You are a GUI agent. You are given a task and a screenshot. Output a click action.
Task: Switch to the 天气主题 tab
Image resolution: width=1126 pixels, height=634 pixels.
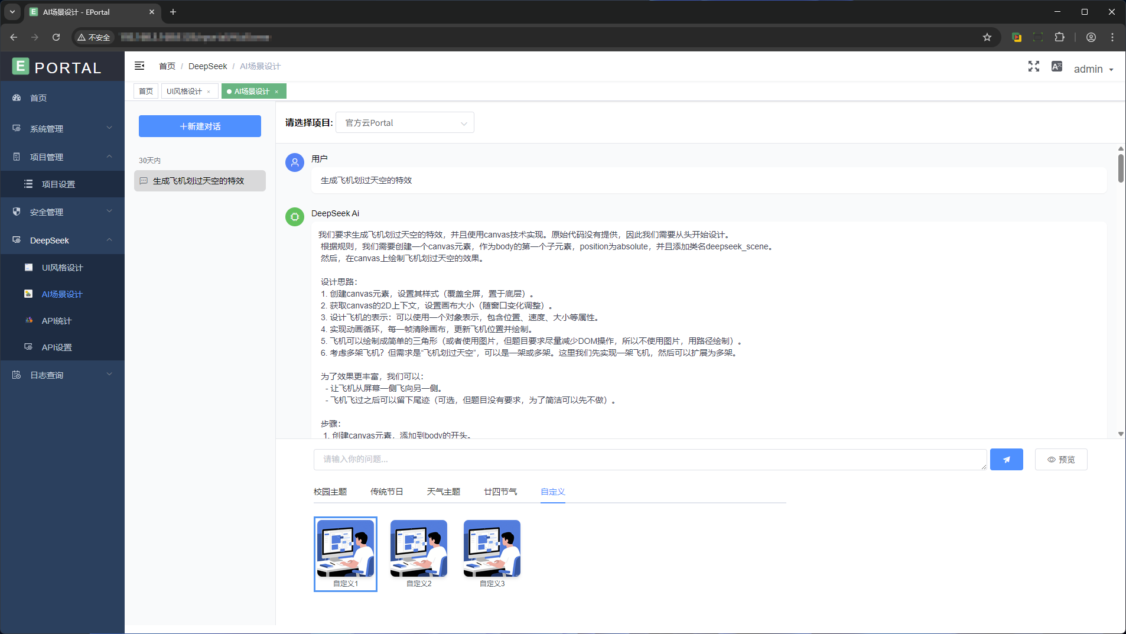444,492
